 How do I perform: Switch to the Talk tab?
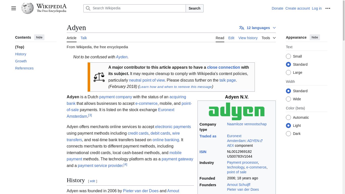click(84, 38)
